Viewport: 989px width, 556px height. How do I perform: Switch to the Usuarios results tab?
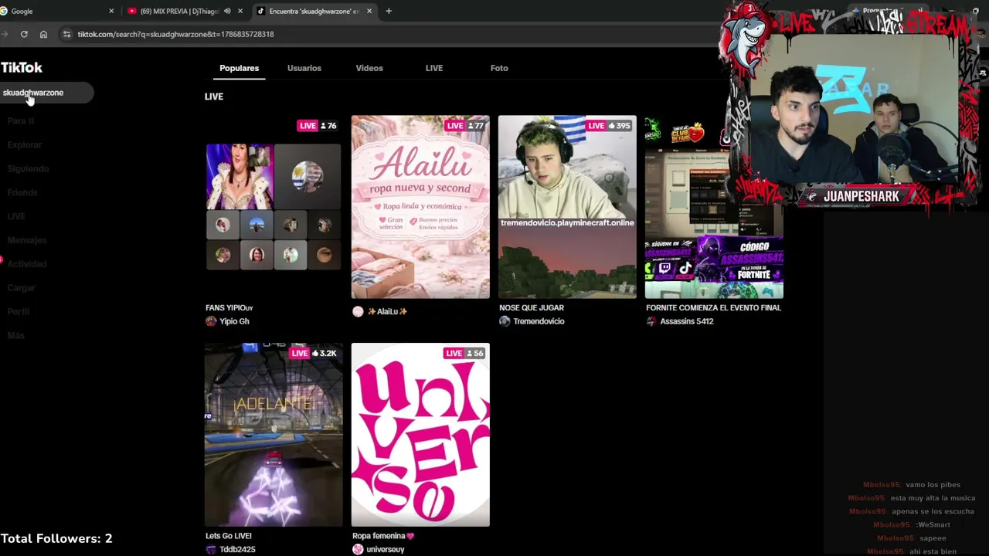304,68
